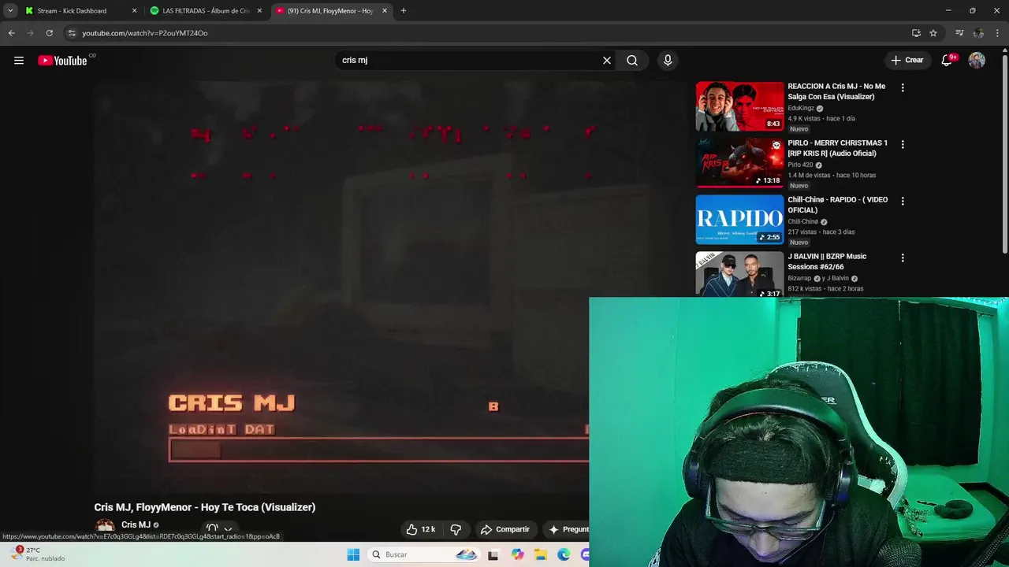Switch to LAS FILTRADAS Spotify tab
This screenshot has width=1009, height=567.
click(207, 11)
